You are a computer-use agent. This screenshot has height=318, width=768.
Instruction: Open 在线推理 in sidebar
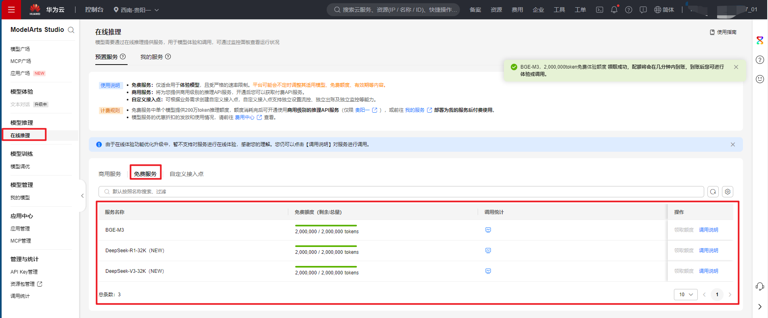pyautogui.click(x=20, y=135)
